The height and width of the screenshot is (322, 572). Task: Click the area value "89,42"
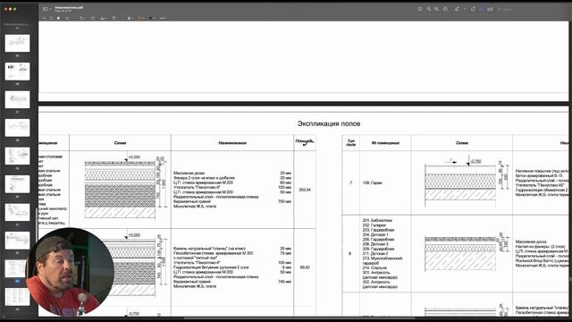(305, 267)
